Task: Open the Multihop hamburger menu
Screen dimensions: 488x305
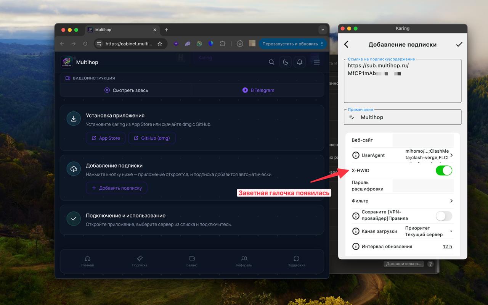Action: point(317,62)
